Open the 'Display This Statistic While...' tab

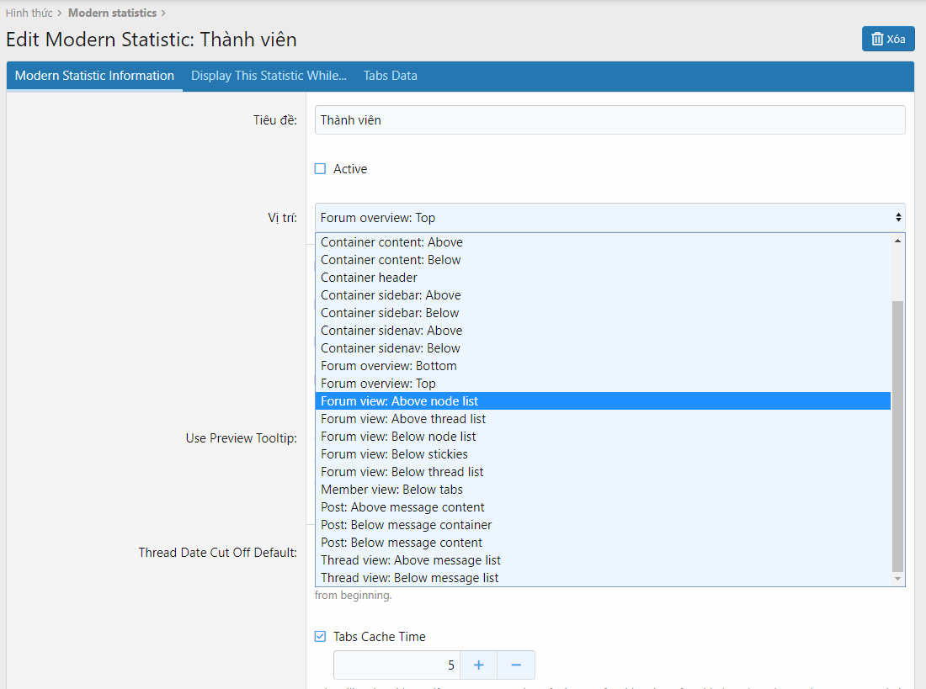tap(269, 76)
